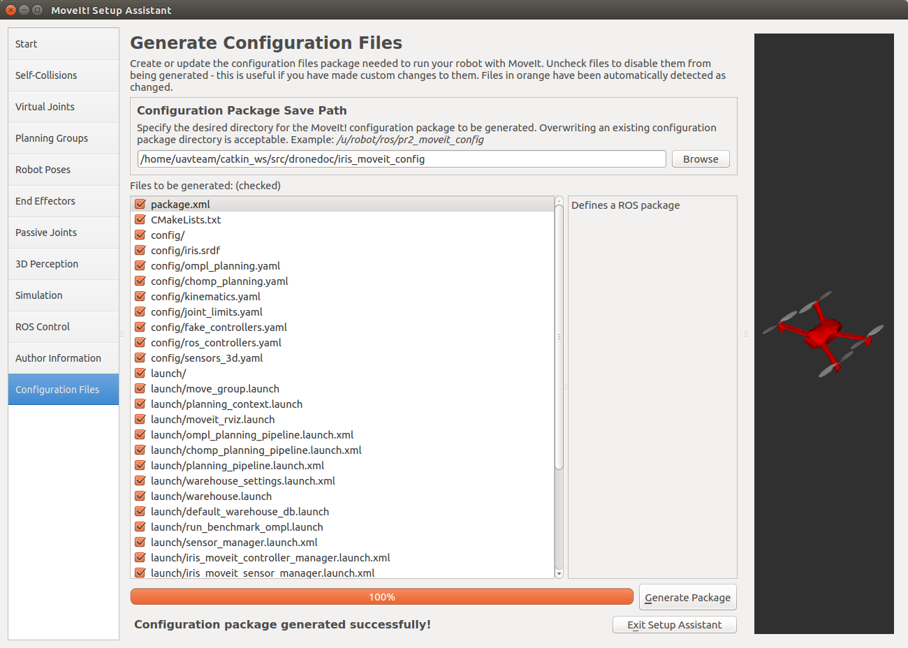Open the Start section
908x648 pixels.
[64, 44]
